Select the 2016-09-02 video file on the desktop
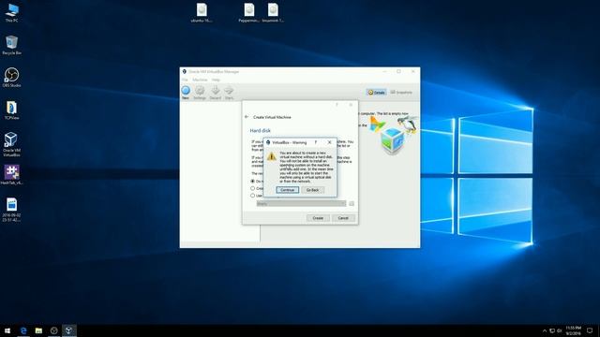 coord(11,210)
